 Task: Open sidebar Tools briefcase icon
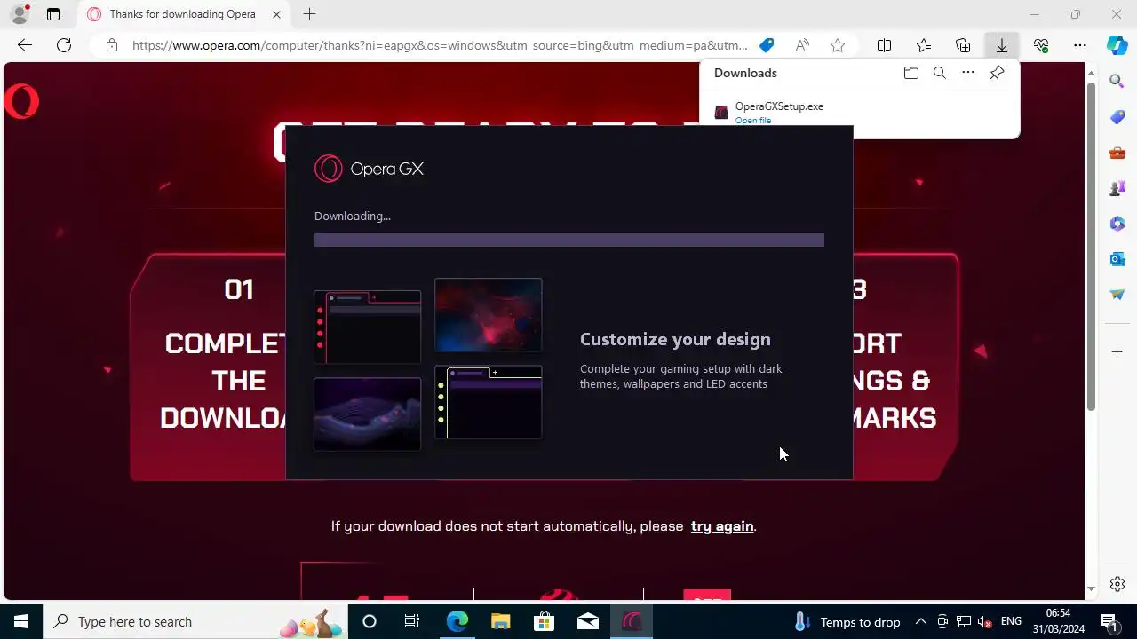[x=1117, y=153]
